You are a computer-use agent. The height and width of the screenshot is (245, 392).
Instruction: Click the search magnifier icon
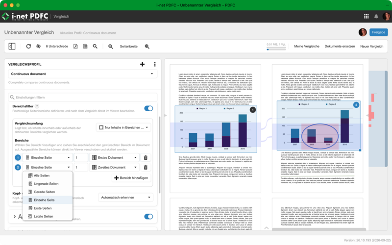click(95, 46)
